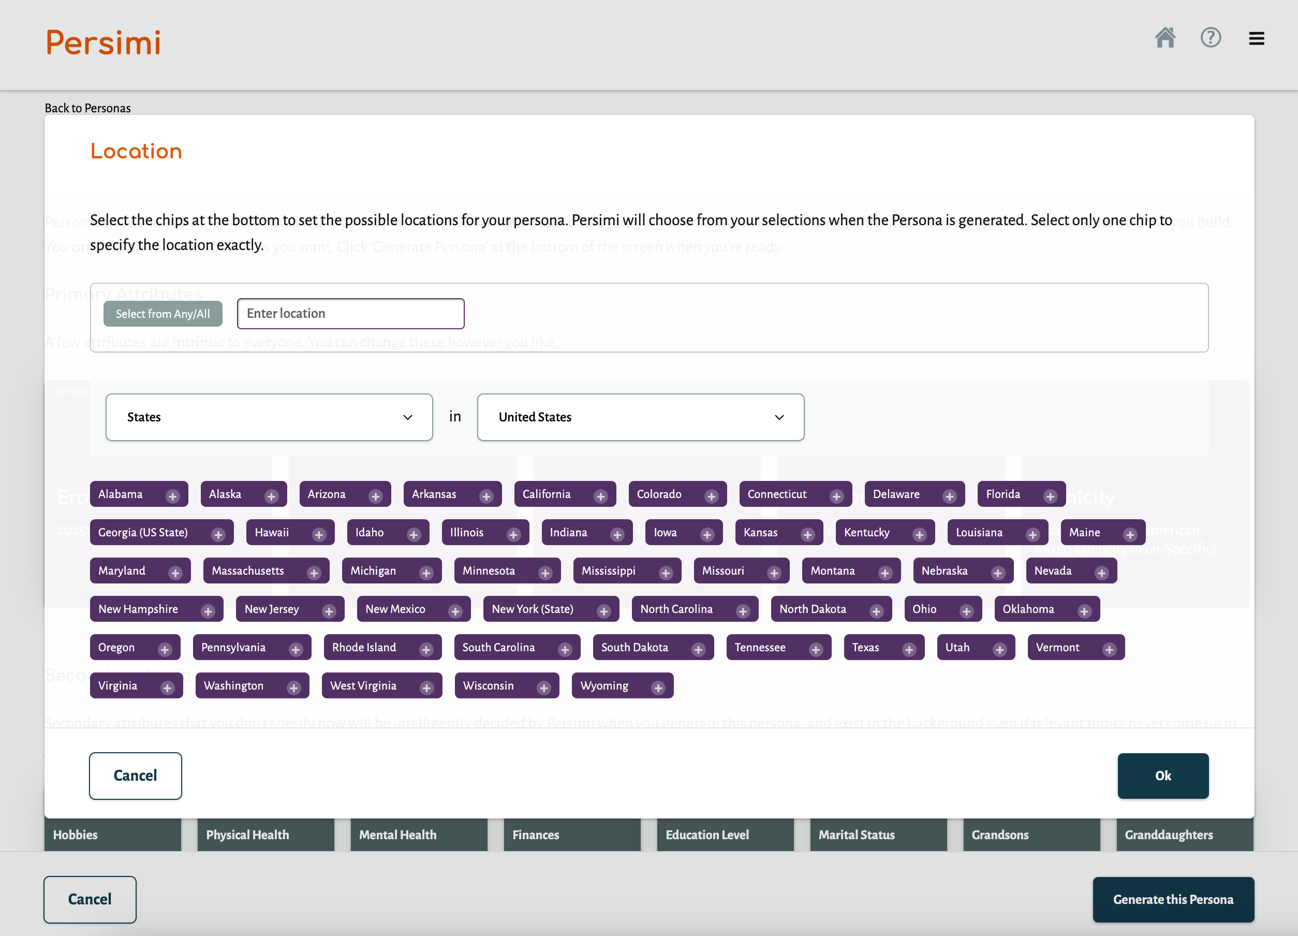Add Montana with its plus icon
Screen dimensions: 1298x936
886,573
